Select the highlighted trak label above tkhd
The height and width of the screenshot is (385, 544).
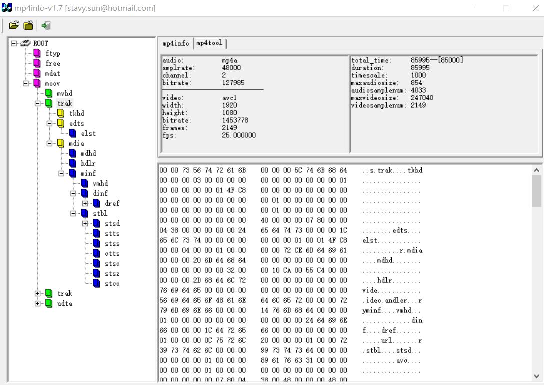[65, 103]
